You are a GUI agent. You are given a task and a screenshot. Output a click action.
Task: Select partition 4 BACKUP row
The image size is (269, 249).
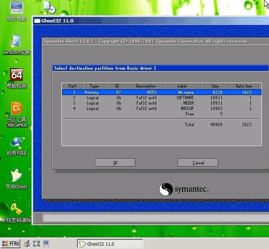(x=162, y=109)
